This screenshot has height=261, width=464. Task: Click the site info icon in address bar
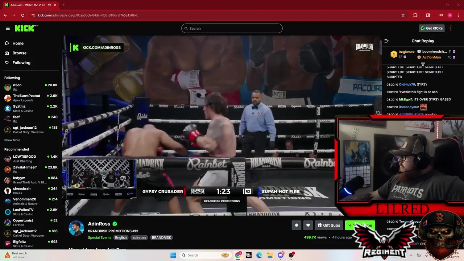tap(33, 15)
